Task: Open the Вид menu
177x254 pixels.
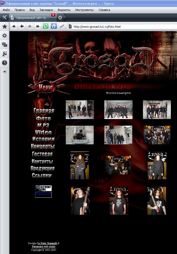Action: pyautogui.click(x=32, y=10)
